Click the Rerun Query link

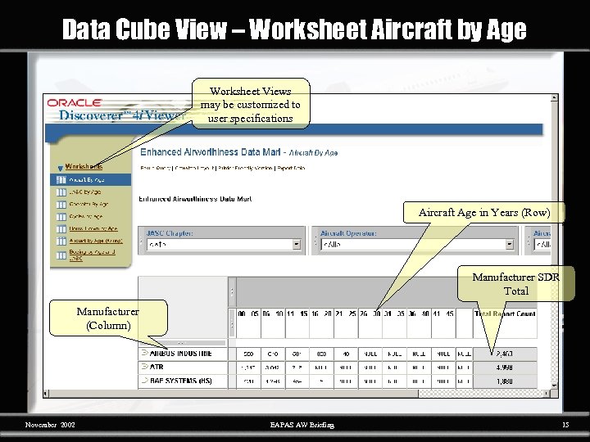[x=156, y=168]
